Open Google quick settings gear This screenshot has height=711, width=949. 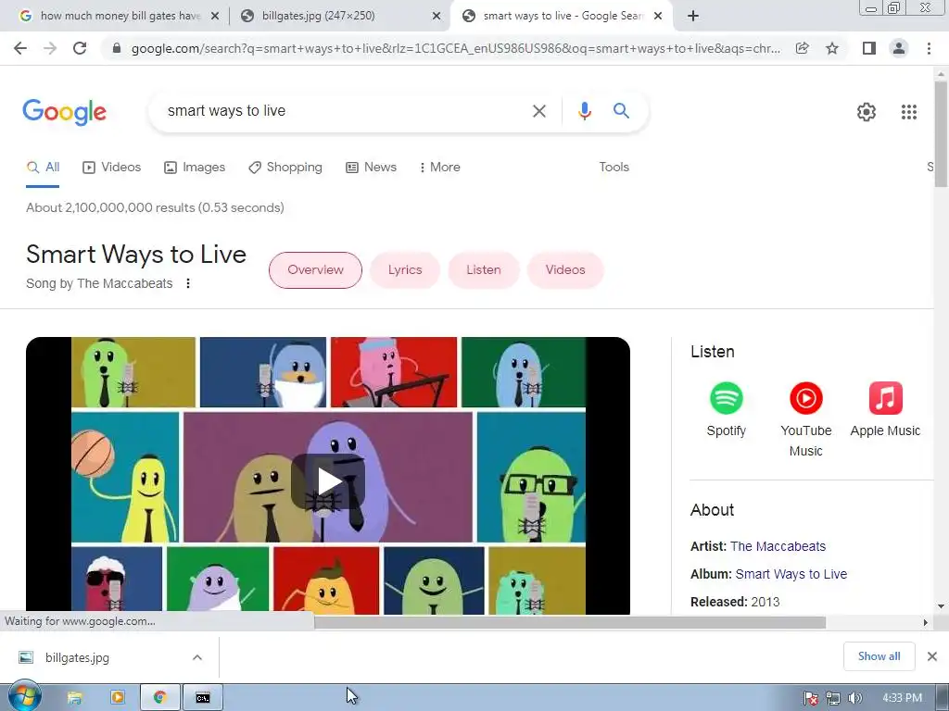[867, 112]
